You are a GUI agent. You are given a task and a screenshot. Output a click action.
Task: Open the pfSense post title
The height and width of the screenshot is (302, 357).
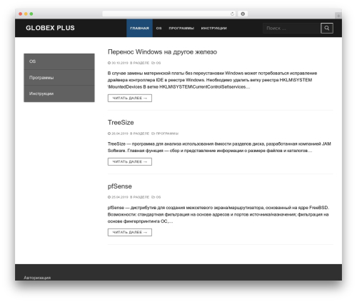click(x=120, y=186)
